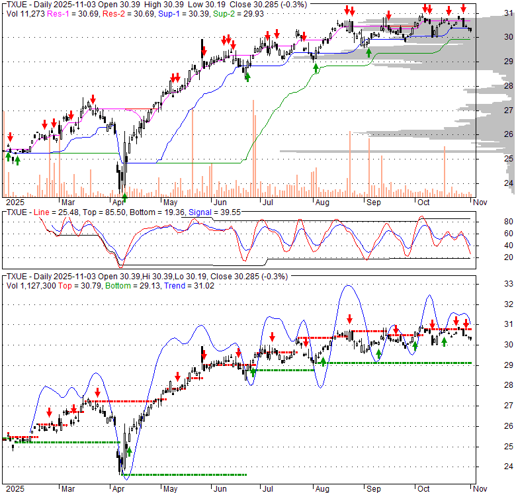Click the 28 price level on bottom chart scale
The image size is (516, 493).
click(x=509, y=385)
